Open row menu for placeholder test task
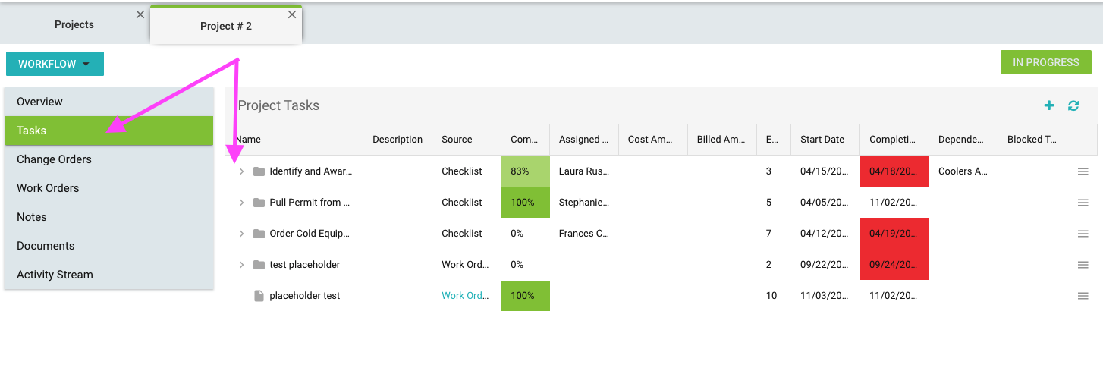This screenshot has height=387, width=1103. 1083,296
